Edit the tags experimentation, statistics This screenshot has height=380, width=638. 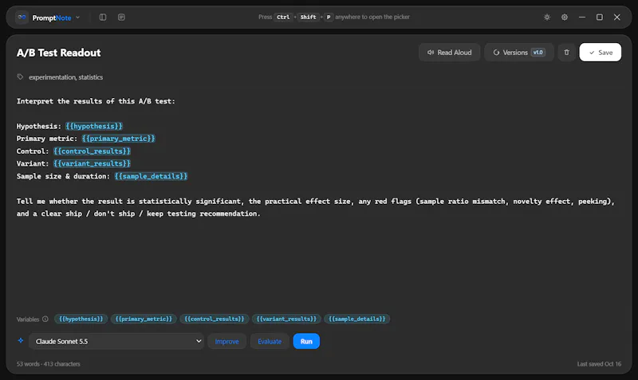tap(66, 77)
